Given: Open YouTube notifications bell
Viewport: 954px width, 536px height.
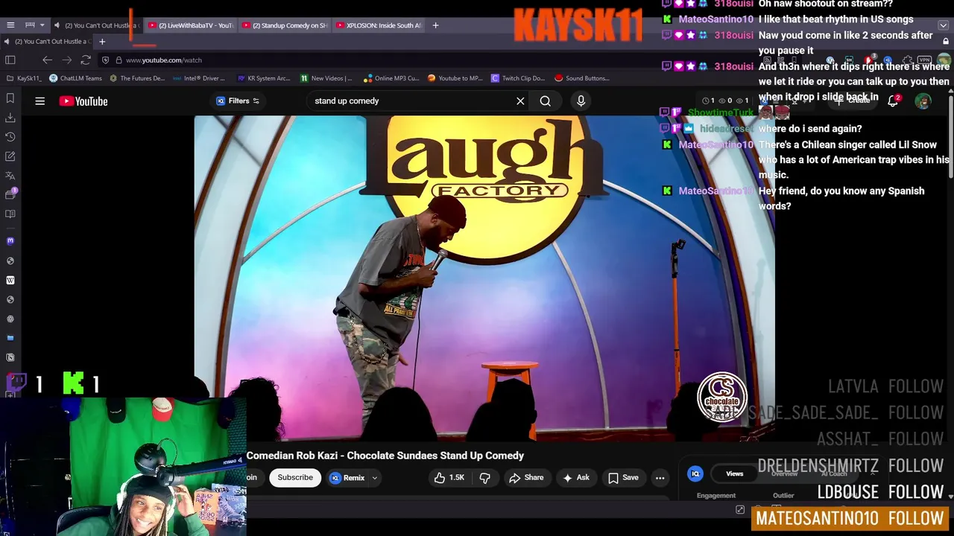Looking at the screenshot, I should 893,101.
